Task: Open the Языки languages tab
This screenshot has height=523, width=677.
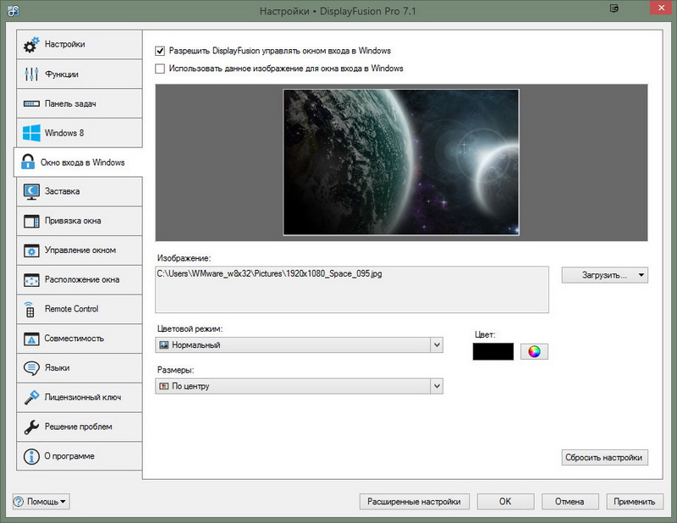Action: tap(80, 368)
